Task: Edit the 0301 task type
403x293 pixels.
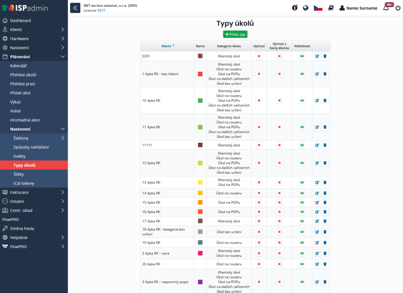Action: 317,56
